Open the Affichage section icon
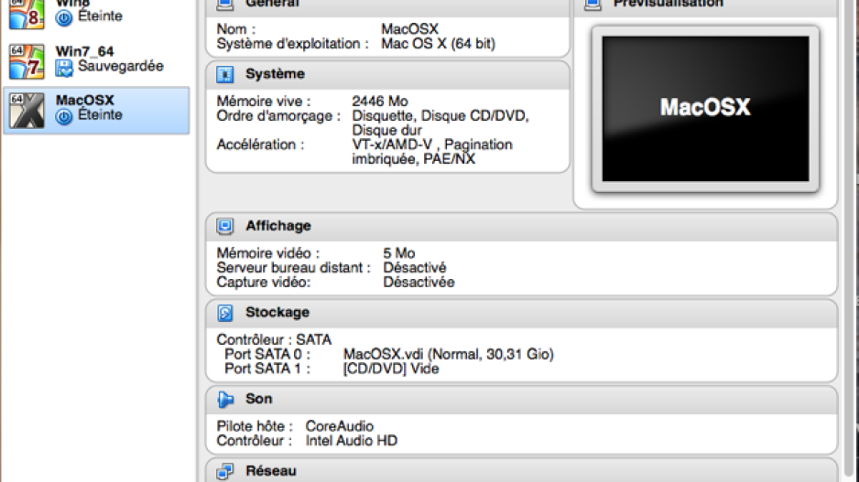 pos(224,226)
